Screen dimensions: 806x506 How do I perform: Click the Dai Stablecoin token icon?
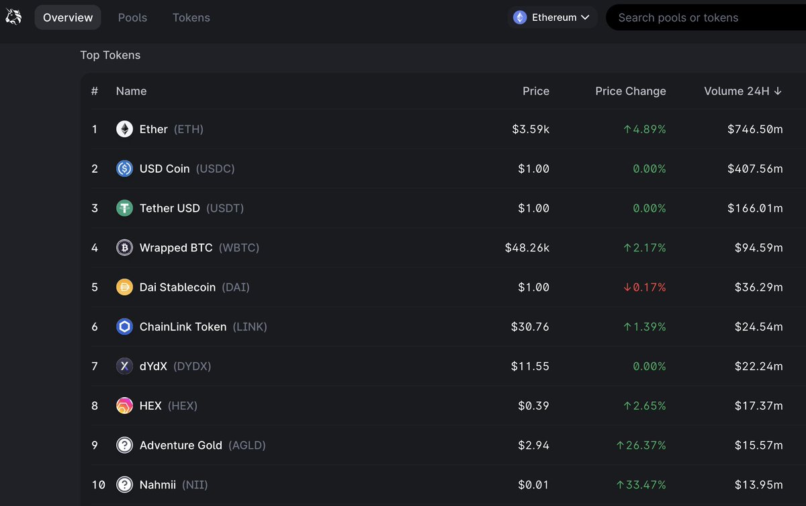point(124,288)
